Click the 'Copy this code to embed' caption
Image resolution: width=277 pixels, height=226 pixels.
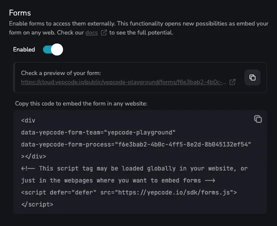[x=81, y=103]
